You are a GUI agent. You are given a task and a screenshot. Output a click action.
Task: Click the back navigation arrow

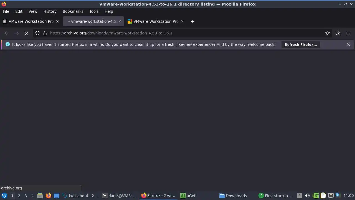[7, 33]
